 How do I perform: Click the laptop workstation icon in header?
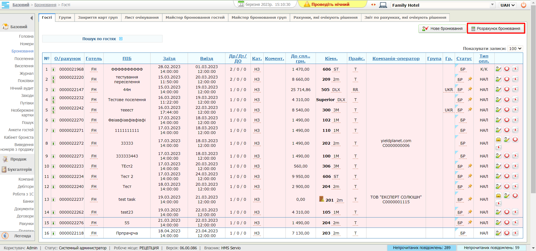pyautogui.click(x=383, y=5)
